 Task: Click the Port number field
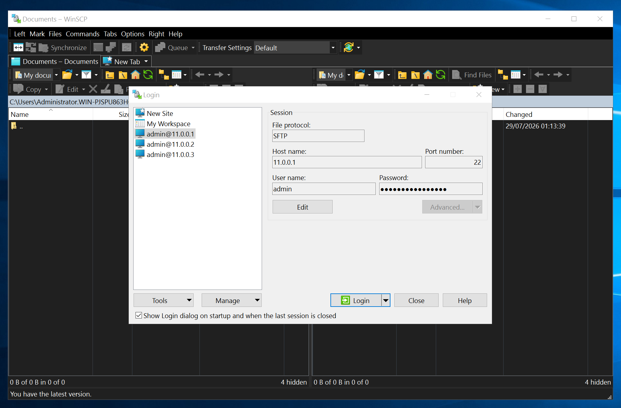pos(454,162)
